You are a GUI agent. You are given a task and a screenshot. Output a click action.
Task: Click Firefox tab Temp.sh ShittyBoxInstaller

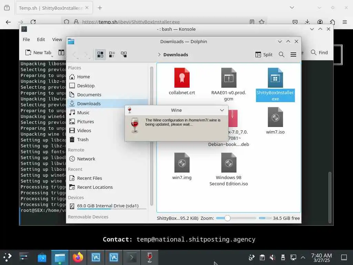[x=51, y=8]
